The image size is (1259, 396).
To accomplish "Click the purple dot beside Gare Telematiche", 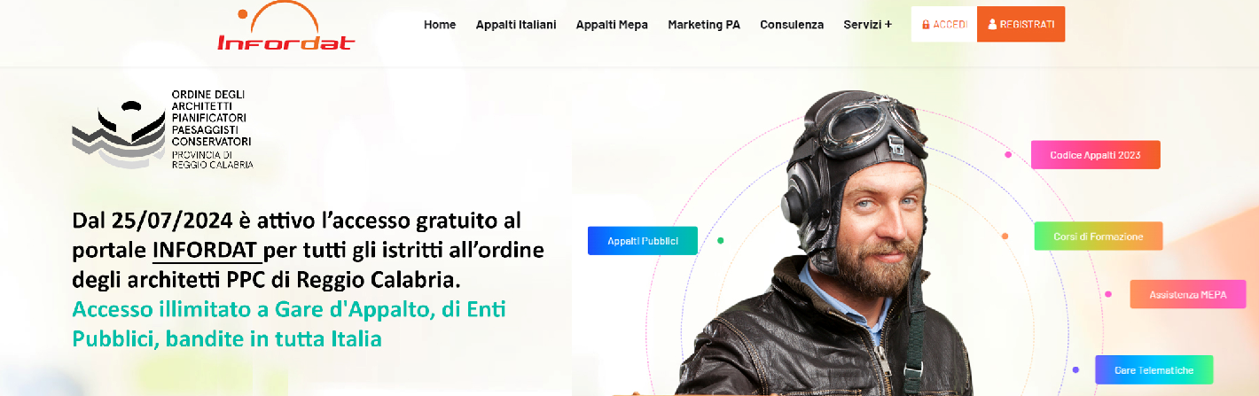I will pyautogui.click(x=1075, y=369).
